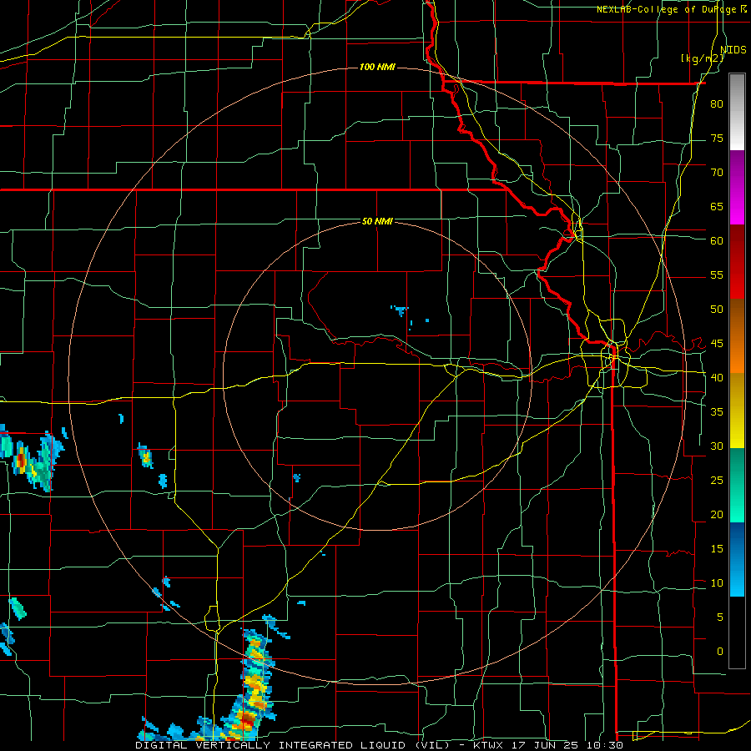Select the 80 value on the VIL scale
This screenshot has height=751, width=751.
[x=717, y=104]
